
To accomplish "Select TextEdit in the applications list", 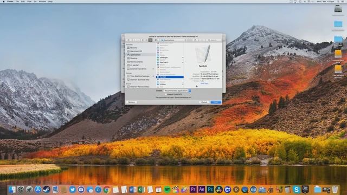I will point(170,77).
